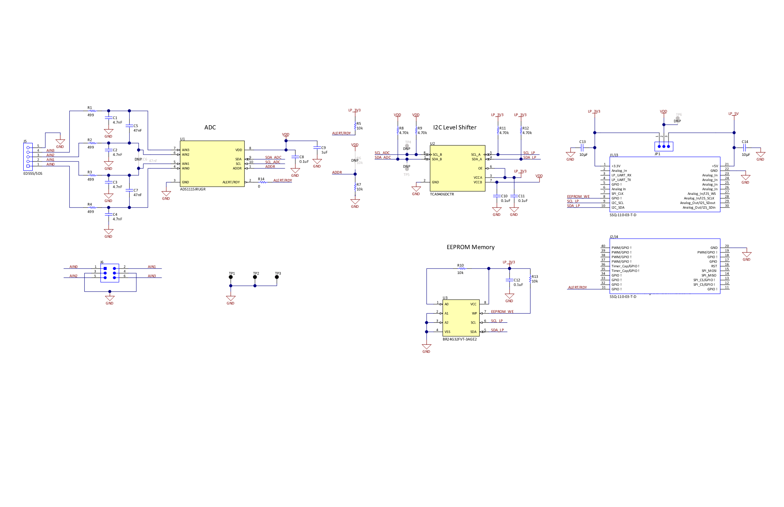Image resolution: width=784 pixels, height=507 pixels.
Task: Click test point TP1 dot
Action: 231,277
